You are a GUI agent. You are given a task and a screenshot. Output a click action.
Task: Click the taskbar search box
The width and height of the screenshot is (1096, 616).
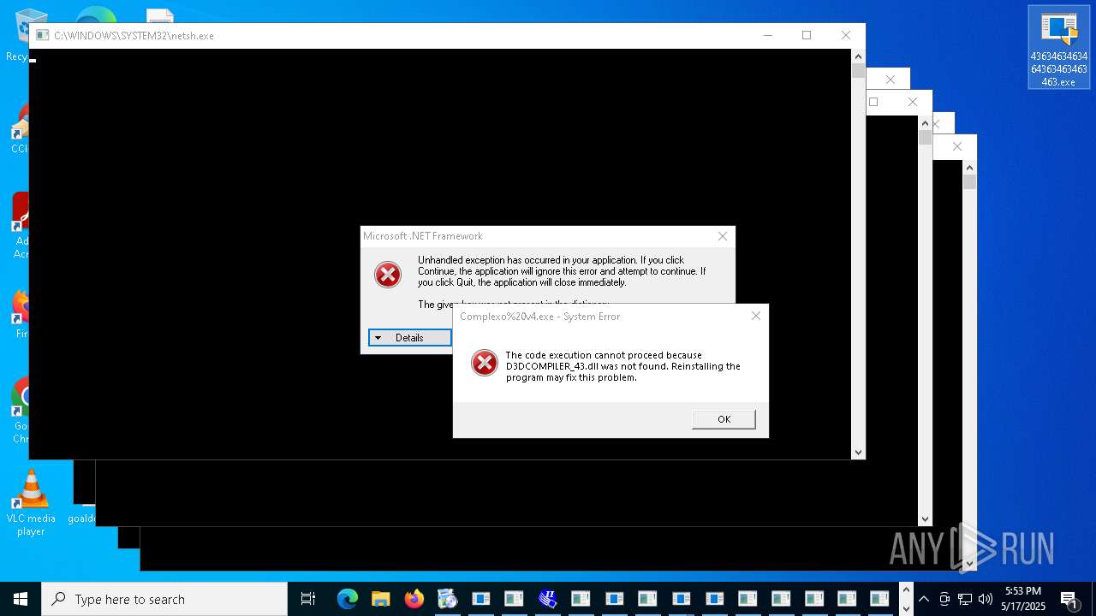(x=164, y=599)
